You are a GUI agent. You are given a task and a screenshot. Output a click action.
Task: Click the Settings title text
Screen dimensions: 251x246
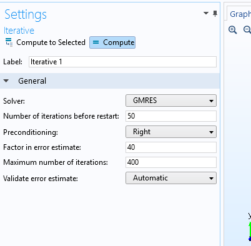click(26, 14)
